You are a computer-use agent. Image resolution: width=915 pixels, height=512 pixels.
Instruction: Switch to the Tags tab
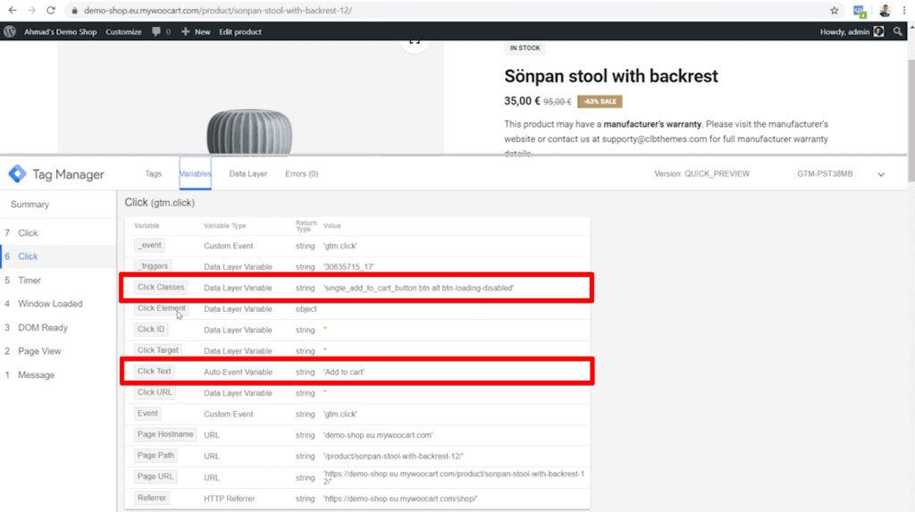point(153,173)
